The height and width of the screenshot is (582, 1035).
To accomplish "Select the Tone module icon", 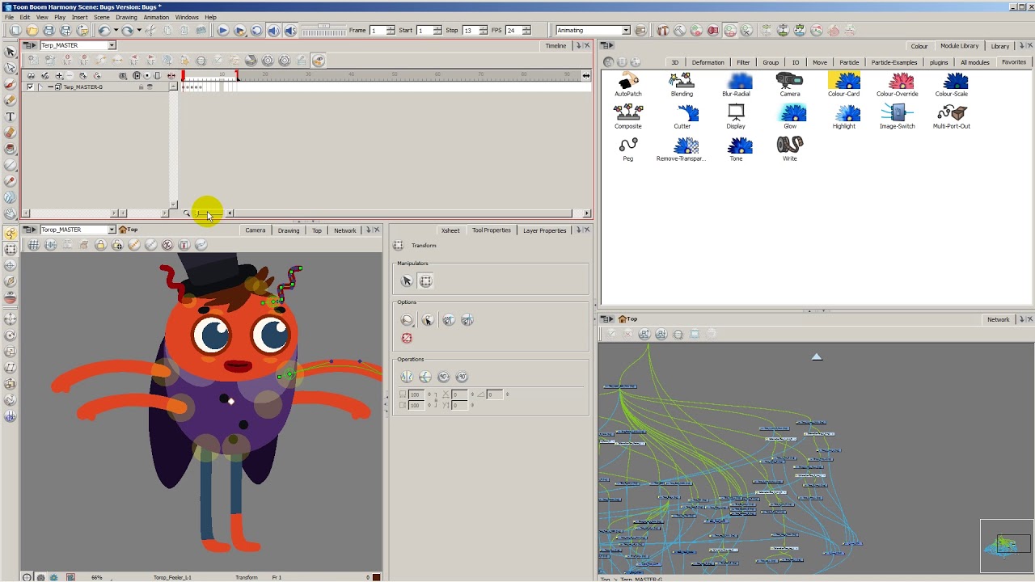I will 739,145.
